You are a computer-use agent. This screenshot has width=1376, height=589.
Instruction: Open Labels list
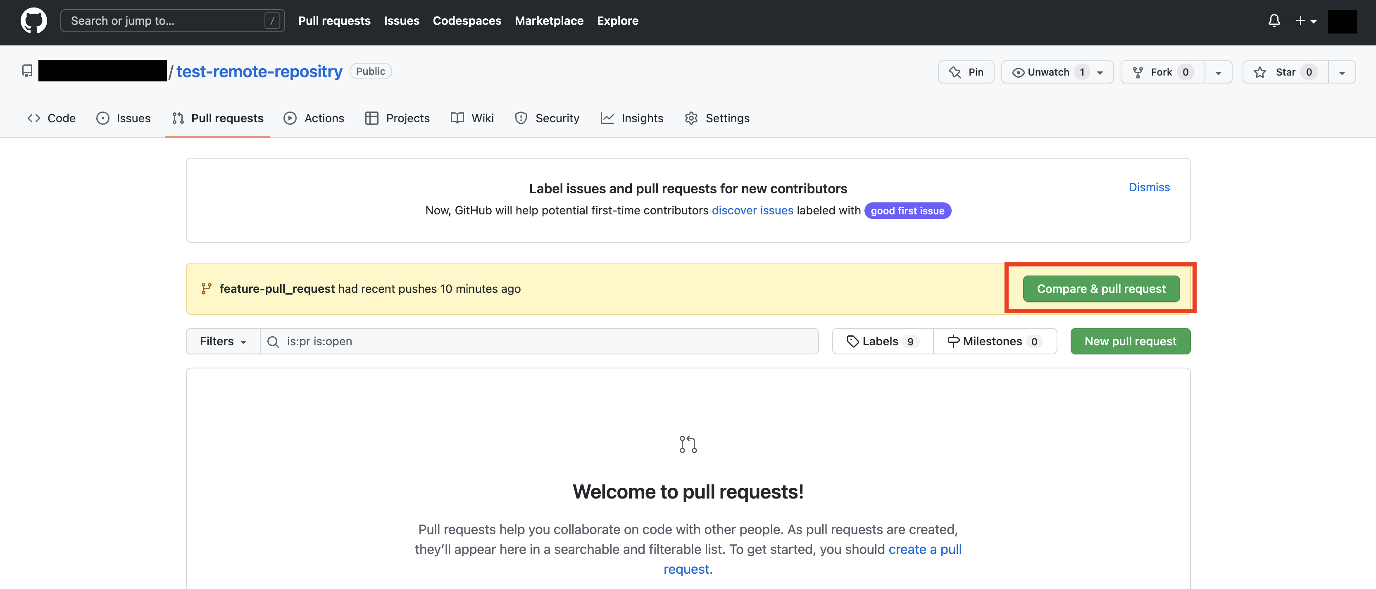click(x=883, y=341)
